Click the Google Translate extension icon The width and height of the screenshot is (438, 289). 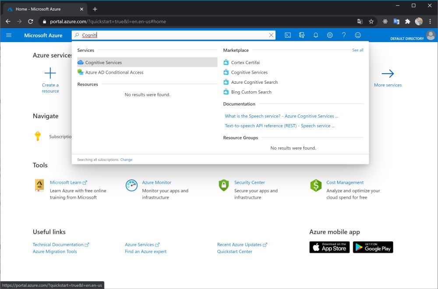396,21
